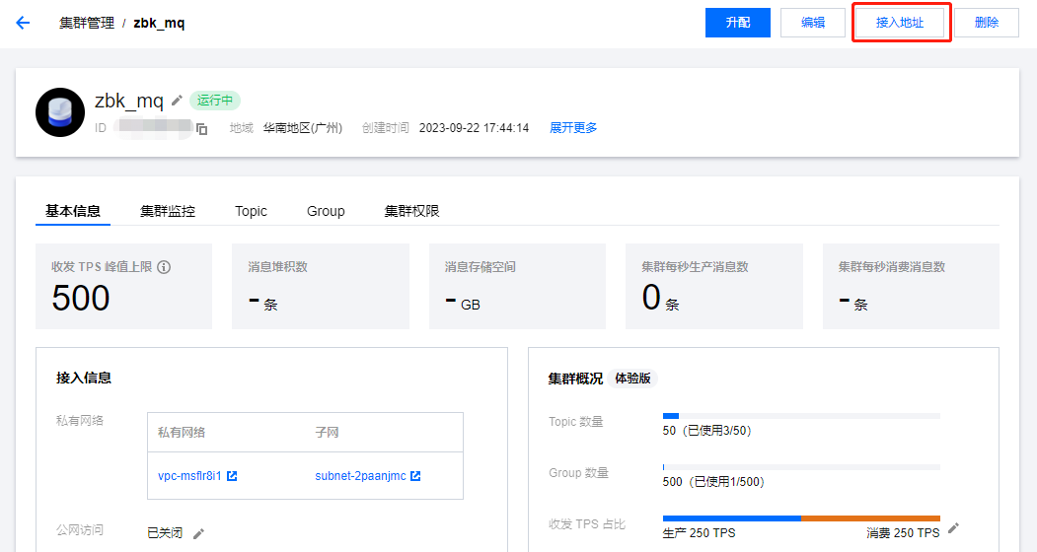
Task: Click the 集群每秒消费消息数 card label
Action: (x=892, y=267)
